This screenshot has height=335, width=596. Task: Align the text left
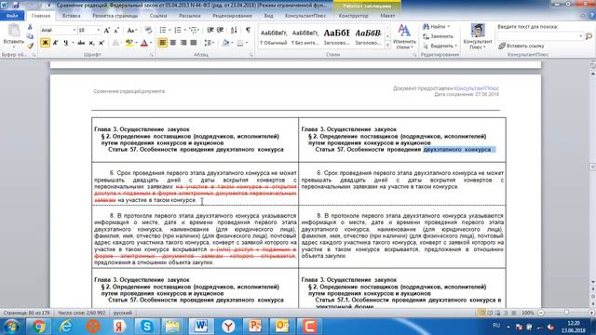coord(163,43)
